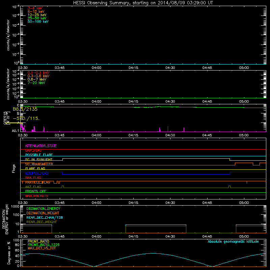Image resolution: width=270 pixels, height=270 pixels.
Task: Select the -570./115. yellow annotation
Action: [x=26, y=118]
